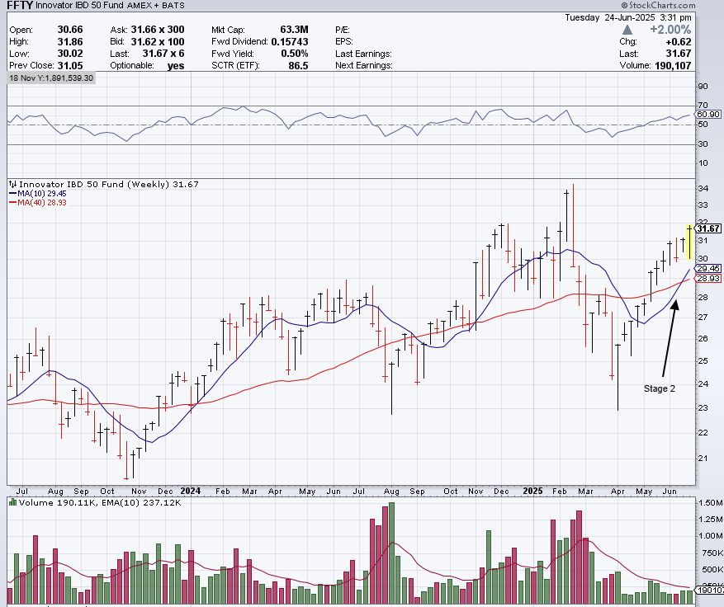724x607 pixels.
Task: Click the red MA(40) 28.93 legend entry
Action: pyautogui.click(x=38, y=203)
